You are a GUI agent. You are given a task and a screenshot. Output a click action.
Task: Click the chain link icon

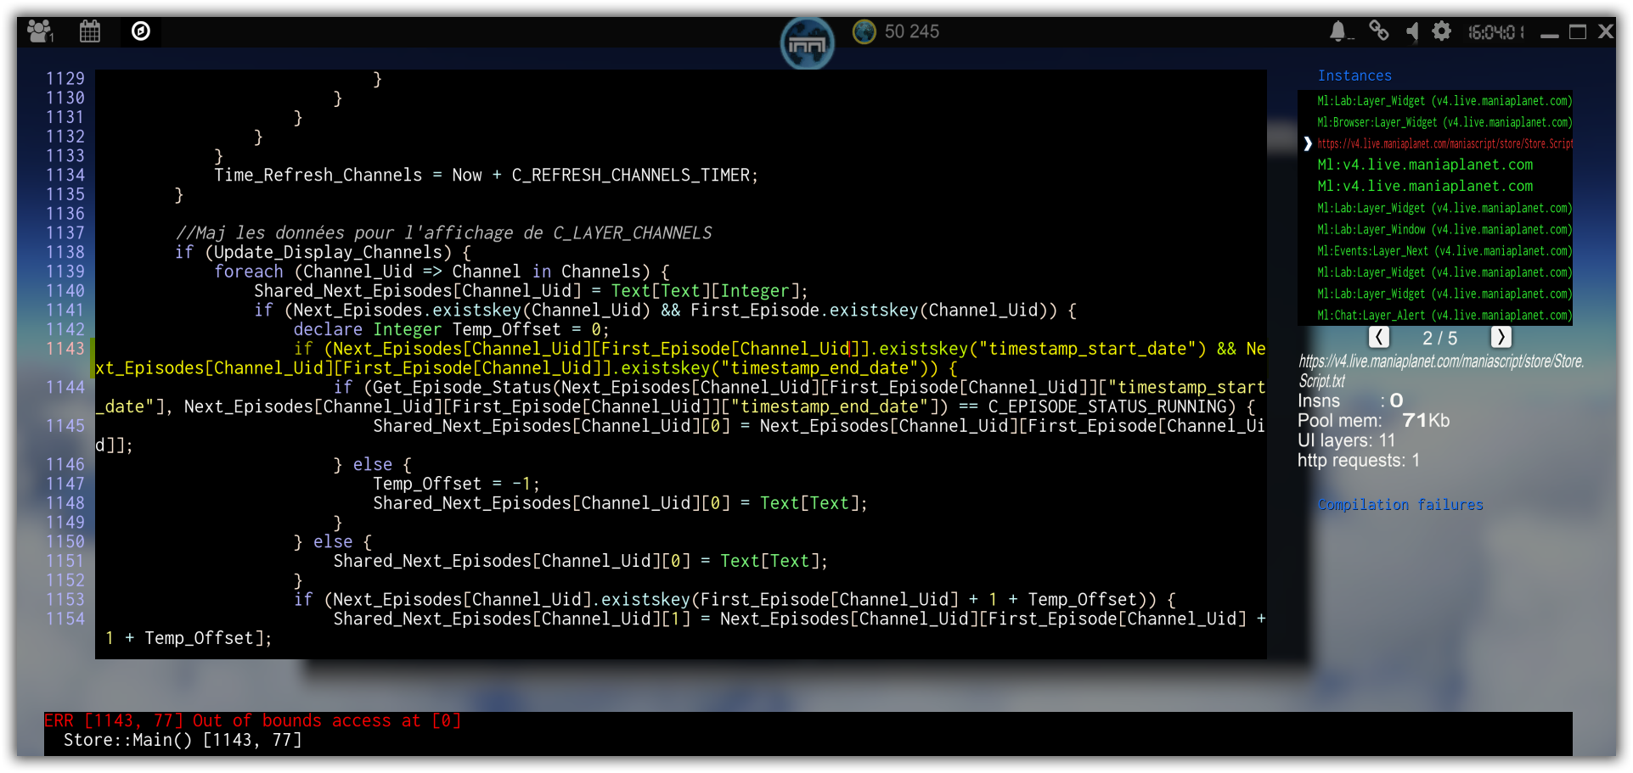(x=1379, y=31)
